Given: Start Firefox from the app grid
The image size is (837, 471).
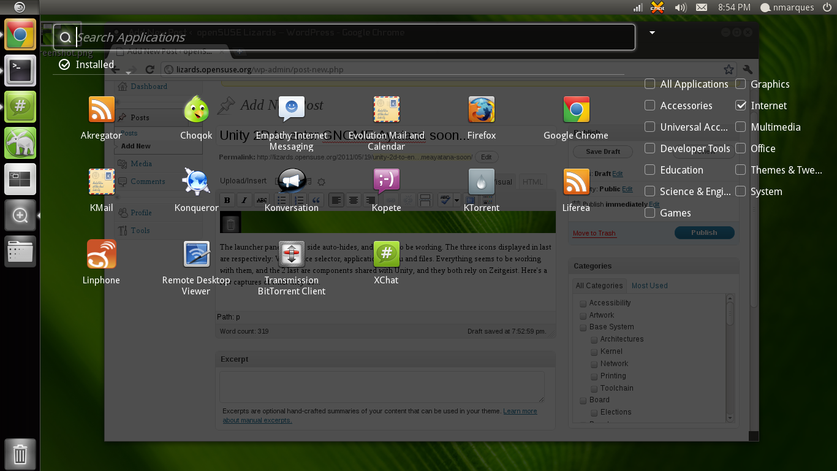Looking at the screenshot, I should (482, 118).
